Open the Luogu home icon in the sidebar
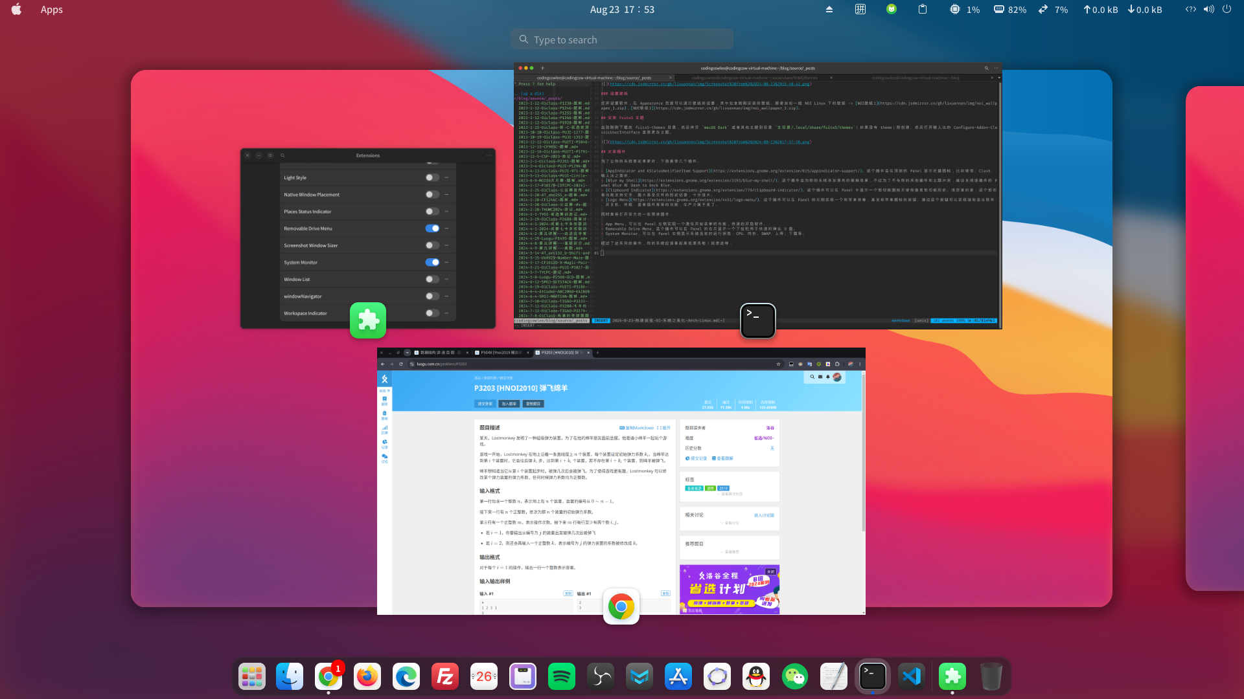The width and height of the screenshot is (1244, 699). [384, 380]
